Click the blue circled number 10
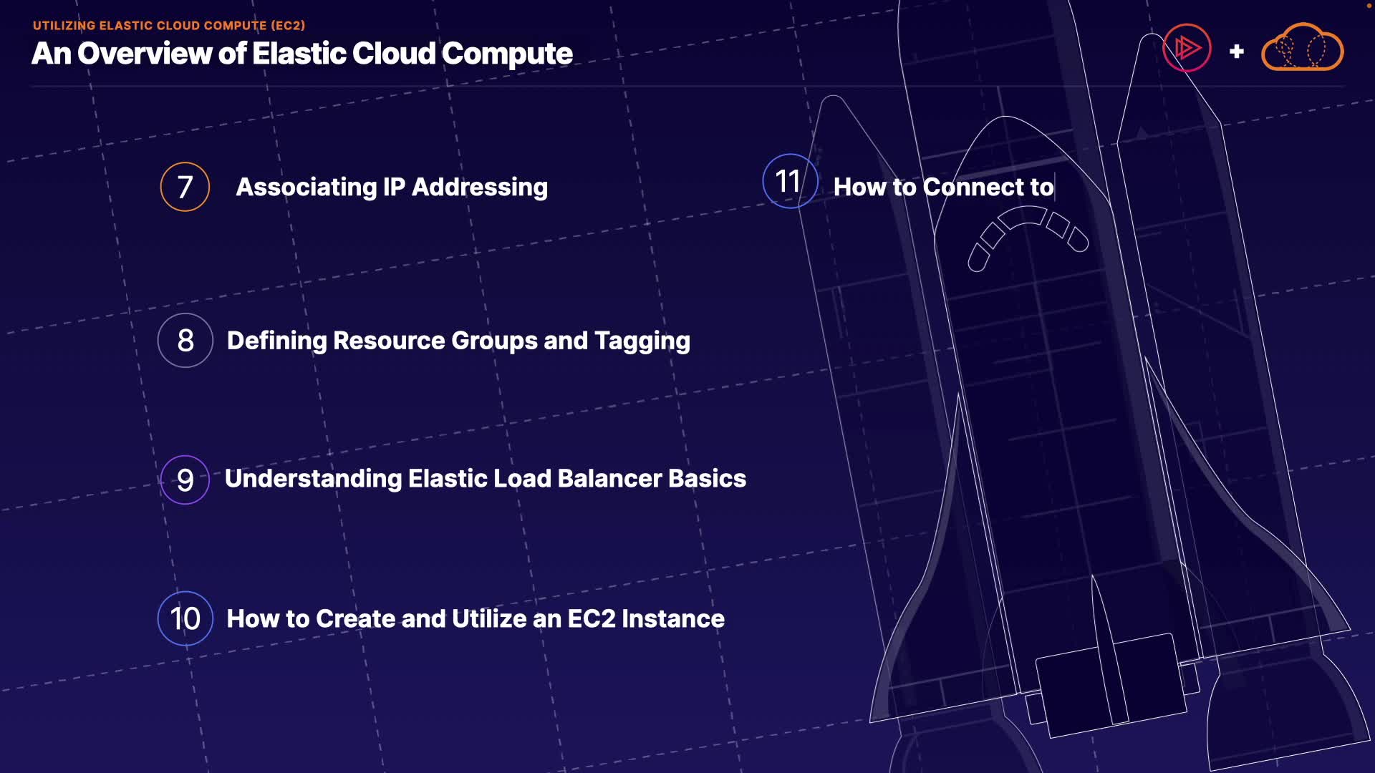The width and height of the screenshot is (1375, 773). click(185, 618)
